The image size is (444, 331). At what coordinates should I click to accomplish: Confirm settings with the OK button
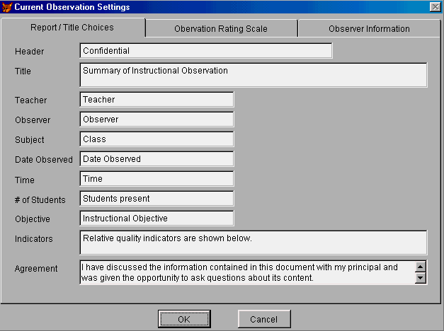[x=184, y=319]
